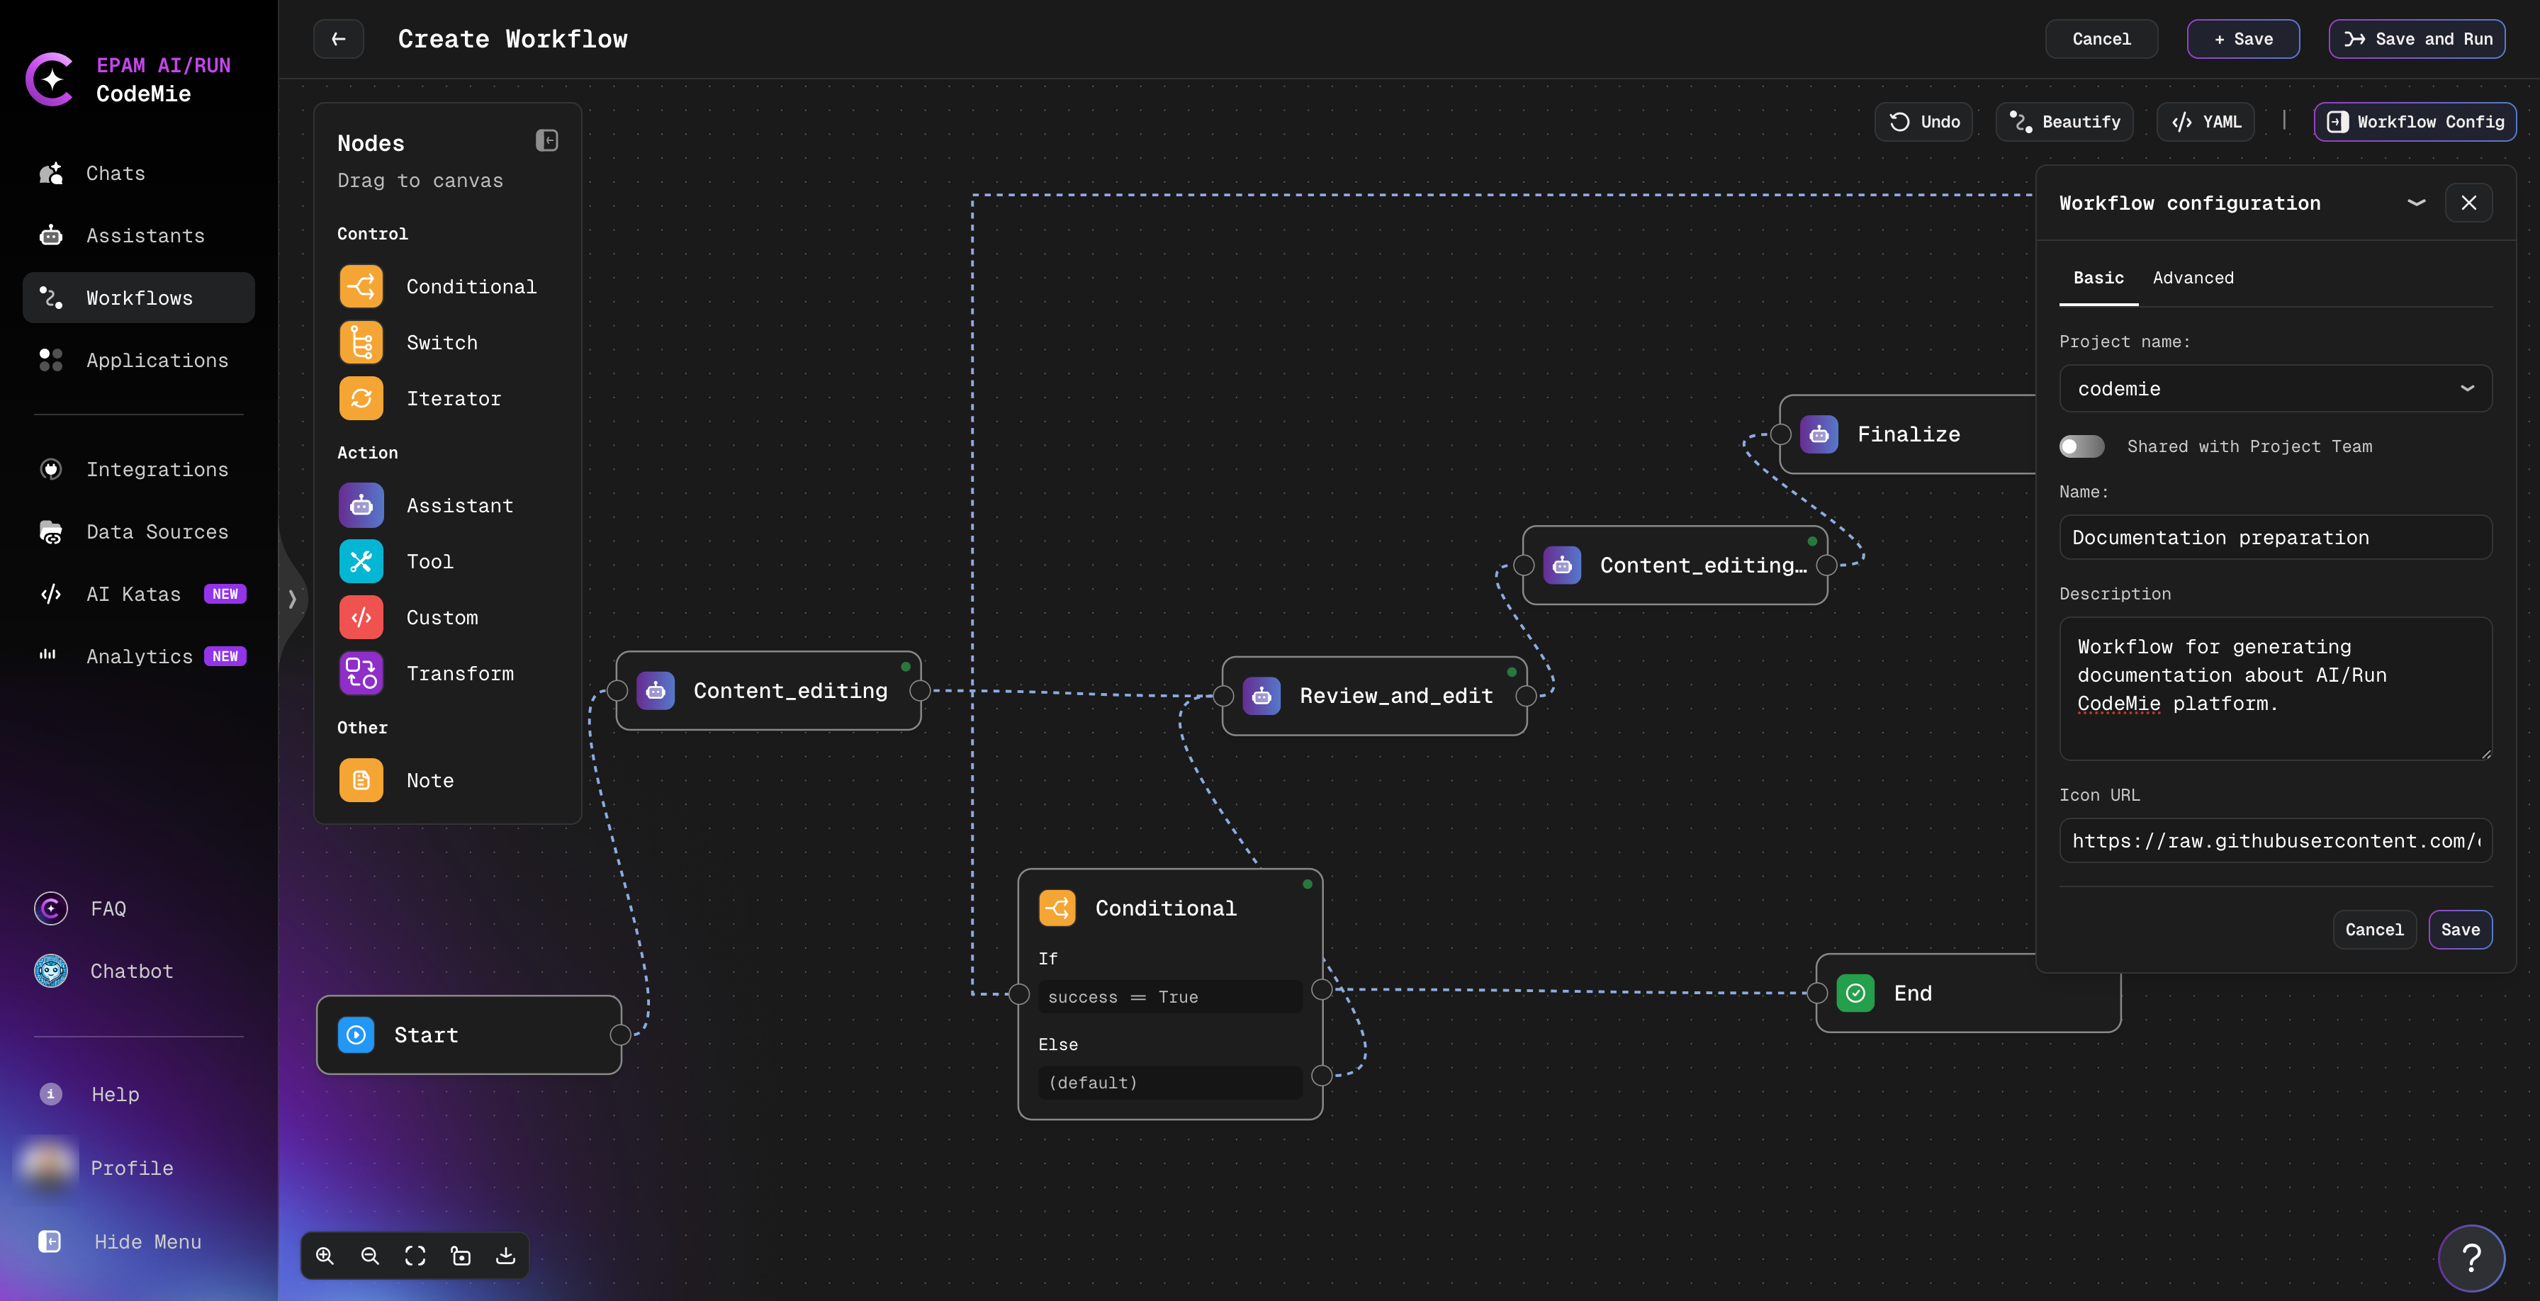
Task: Collapse the Nodes panel
Action: click(547, 141)
